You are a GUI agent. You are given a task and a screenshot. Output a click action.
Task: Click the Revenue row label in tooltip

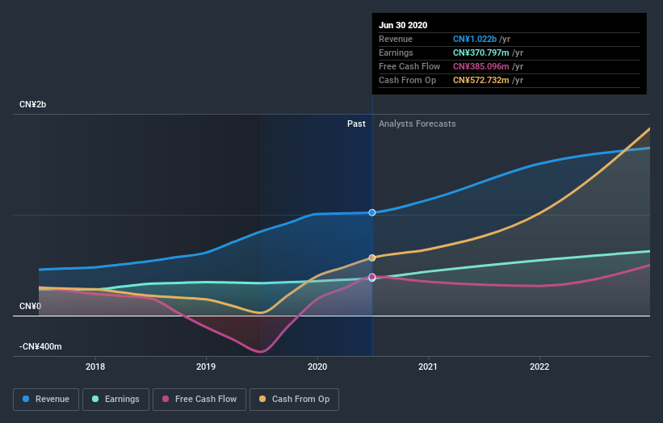click(x=396, y=40)
